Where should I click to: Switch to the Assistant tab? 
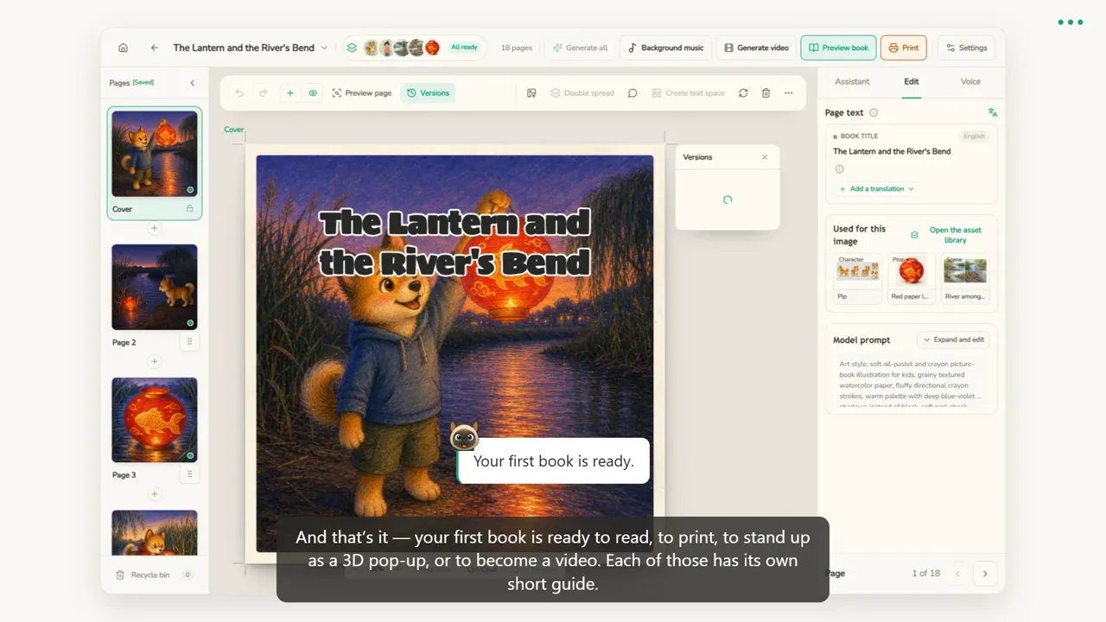pyautogui.click(x=852, y=81)
